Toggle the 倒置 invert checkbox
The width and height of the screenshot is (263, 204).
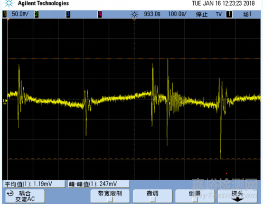click(x=195, y=199)
